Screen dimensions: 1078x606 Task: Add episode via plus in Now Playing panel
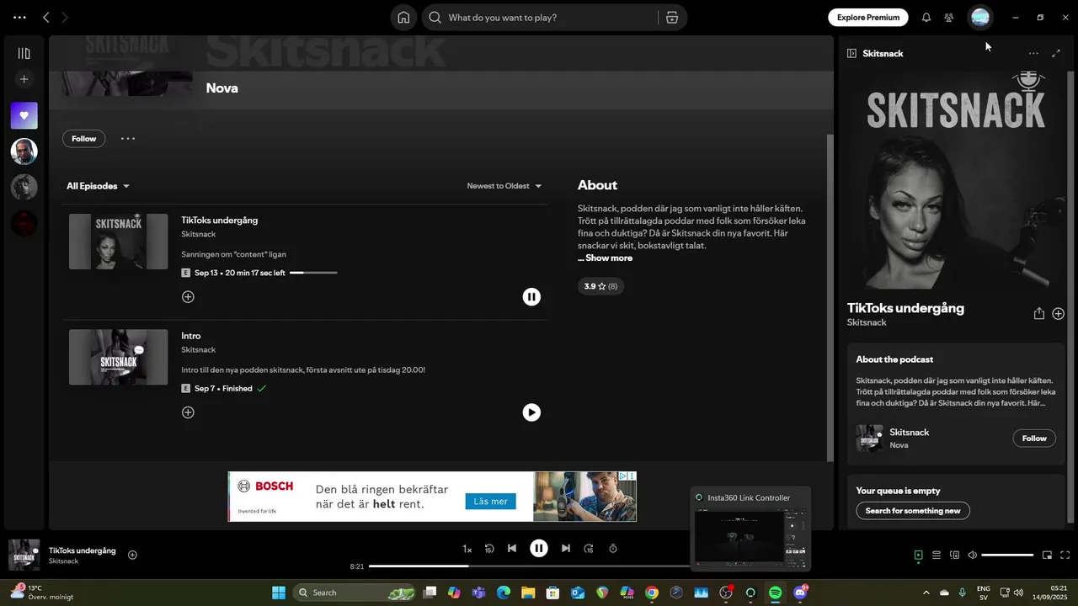tap(1059, 313)
